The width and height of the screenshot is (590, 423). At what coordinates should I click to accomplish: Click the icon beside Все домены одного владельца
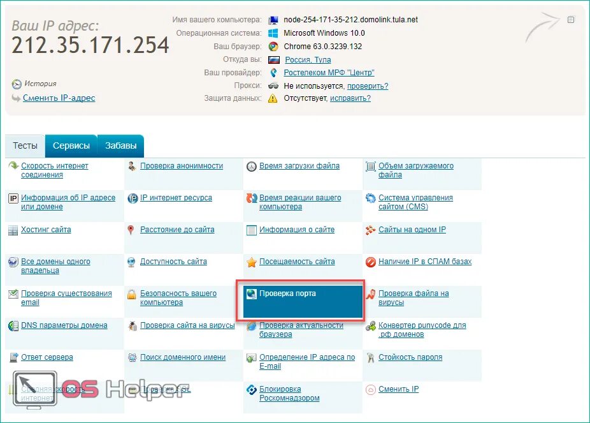[13, 262]
